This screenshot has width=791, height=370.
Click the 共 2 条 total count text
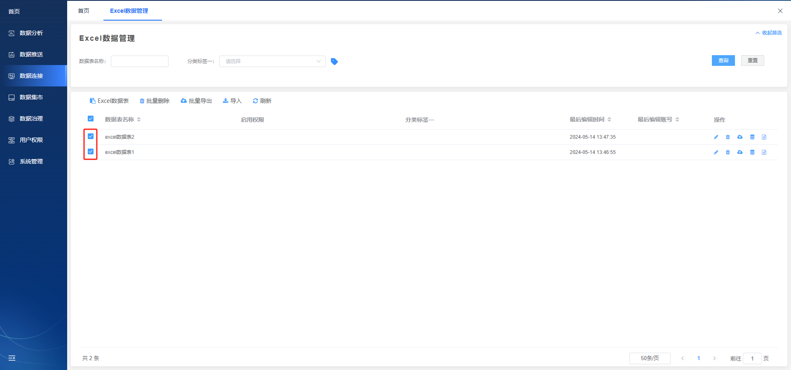[91, 358]
